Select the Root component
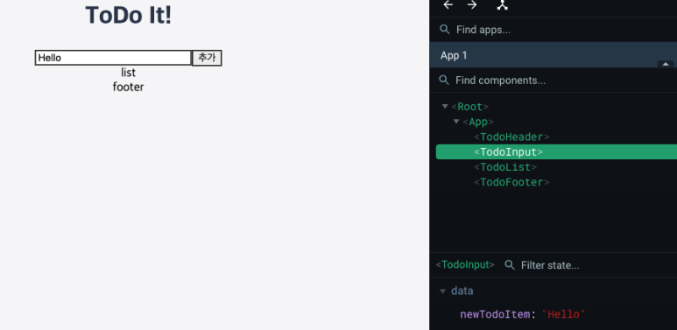The height and width of the screenshot is (330, 677). [469, 107]
